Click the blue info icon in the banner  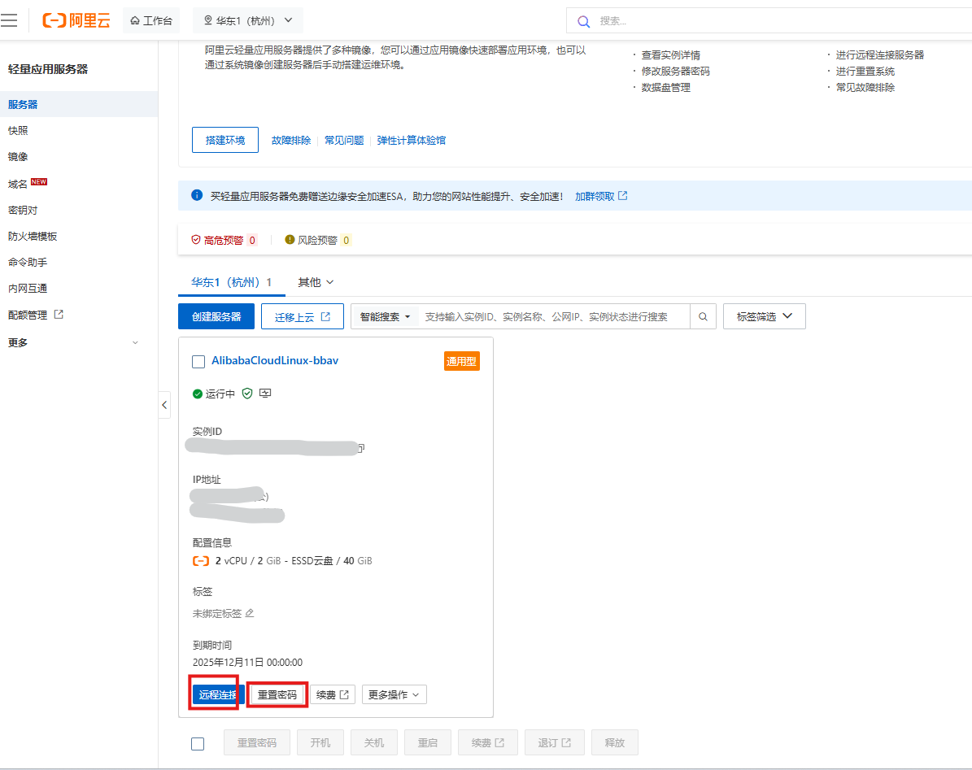click(197, 195)
